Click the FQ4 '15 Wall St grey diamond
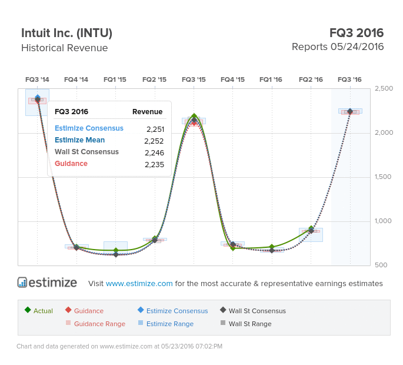 (233, 244)
